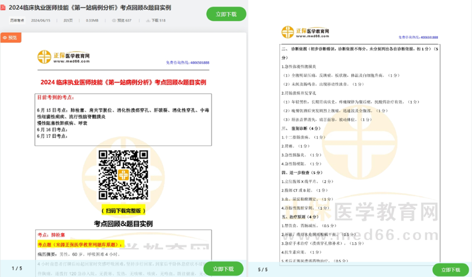Click the 5 / 5 page indicator
472x277 pixels.
(x=263, y=269)
